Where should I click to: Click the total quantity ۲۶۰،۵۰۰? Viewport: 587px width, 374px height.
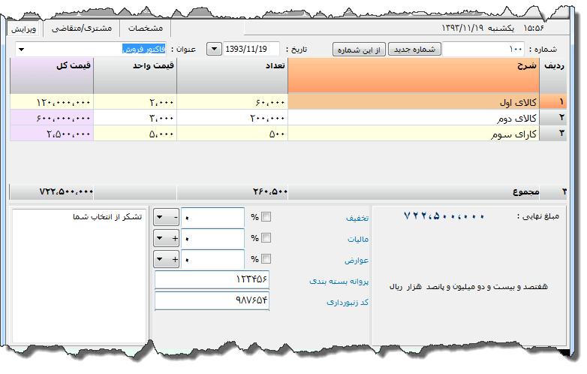coord(270,192)
